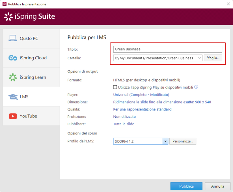Click the blue Pubblica button

click(186, 186)
